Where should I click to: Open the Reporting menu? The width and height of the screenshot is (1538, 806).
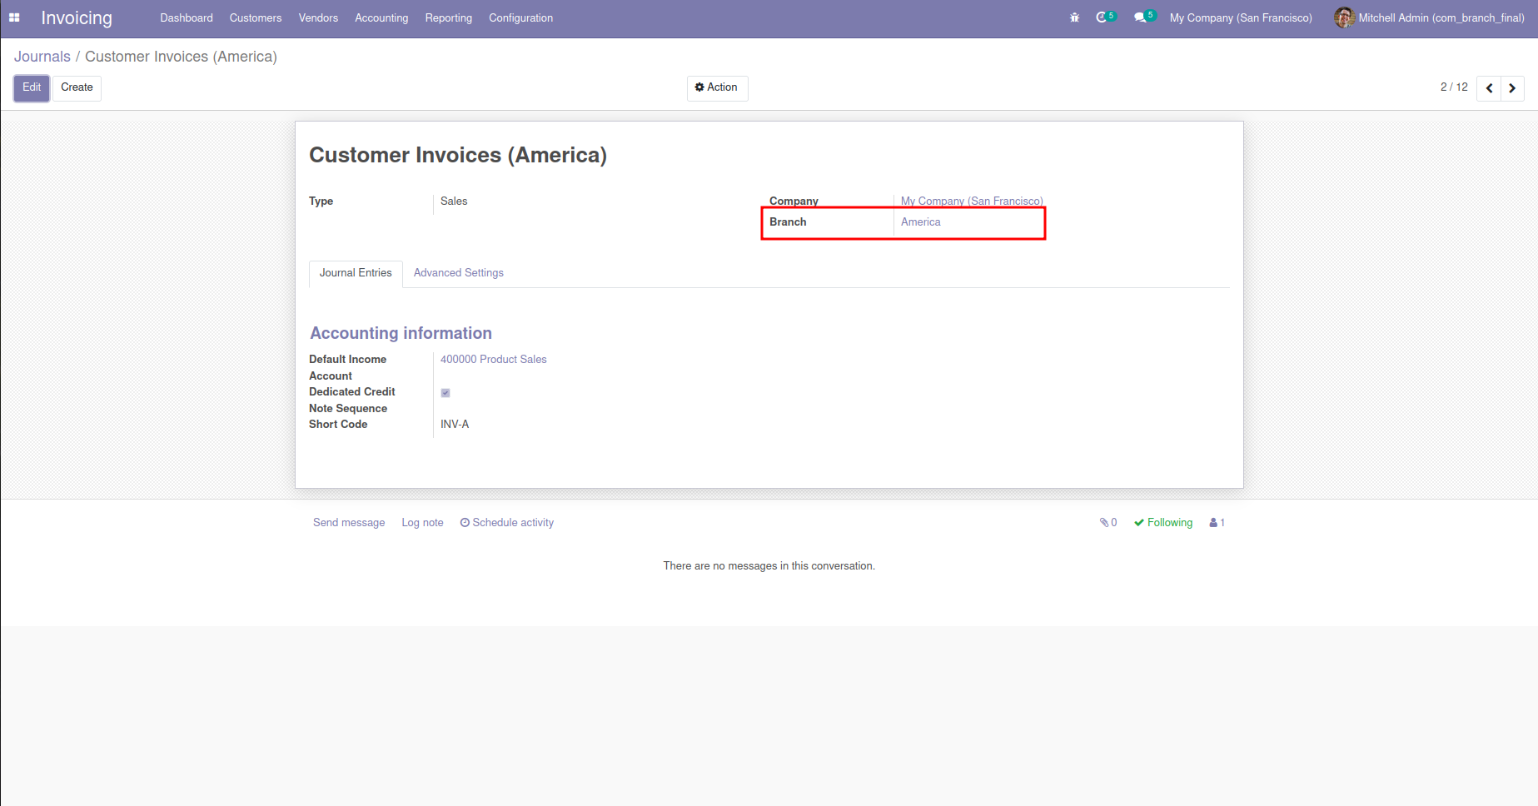(x=448, y=17)
